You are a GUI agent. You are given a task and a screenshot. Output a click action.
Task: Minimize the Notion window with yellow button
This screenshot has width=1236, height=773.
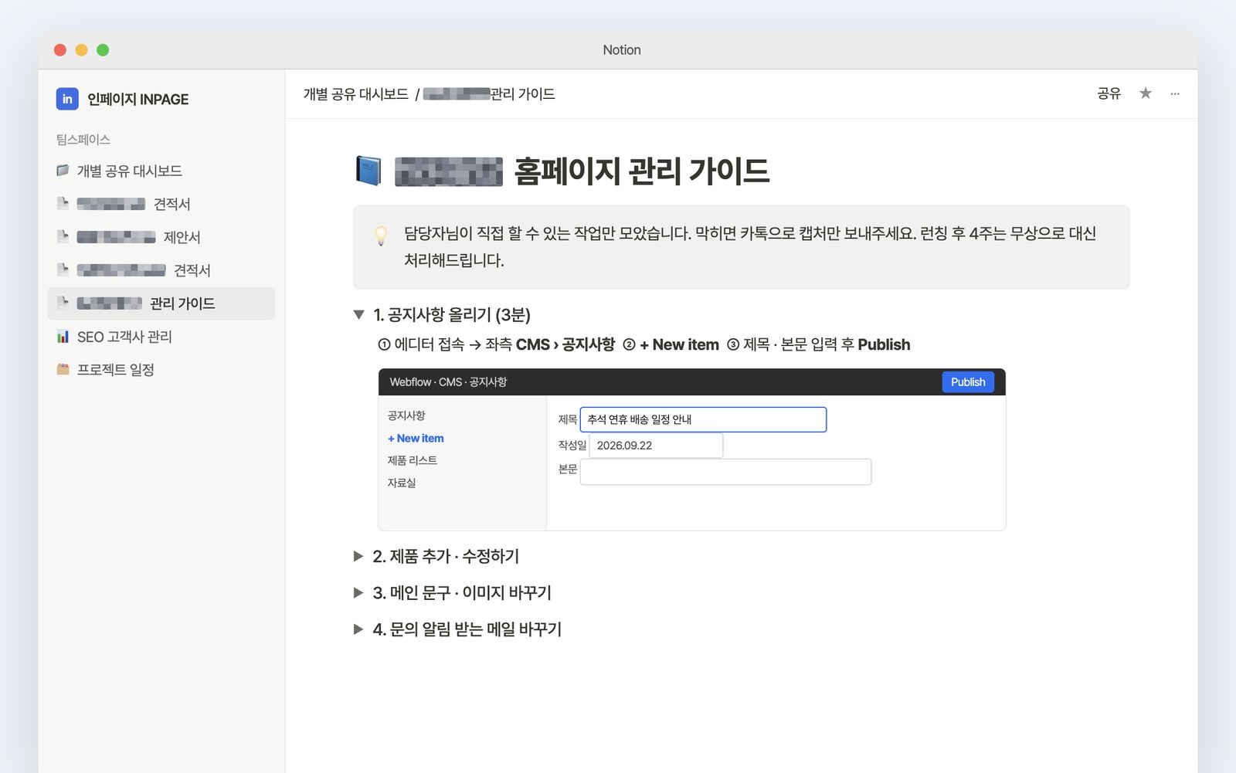point(81,49)
